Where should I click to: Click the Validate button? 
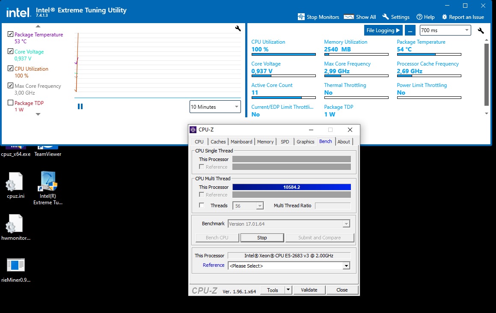(309, 290)
